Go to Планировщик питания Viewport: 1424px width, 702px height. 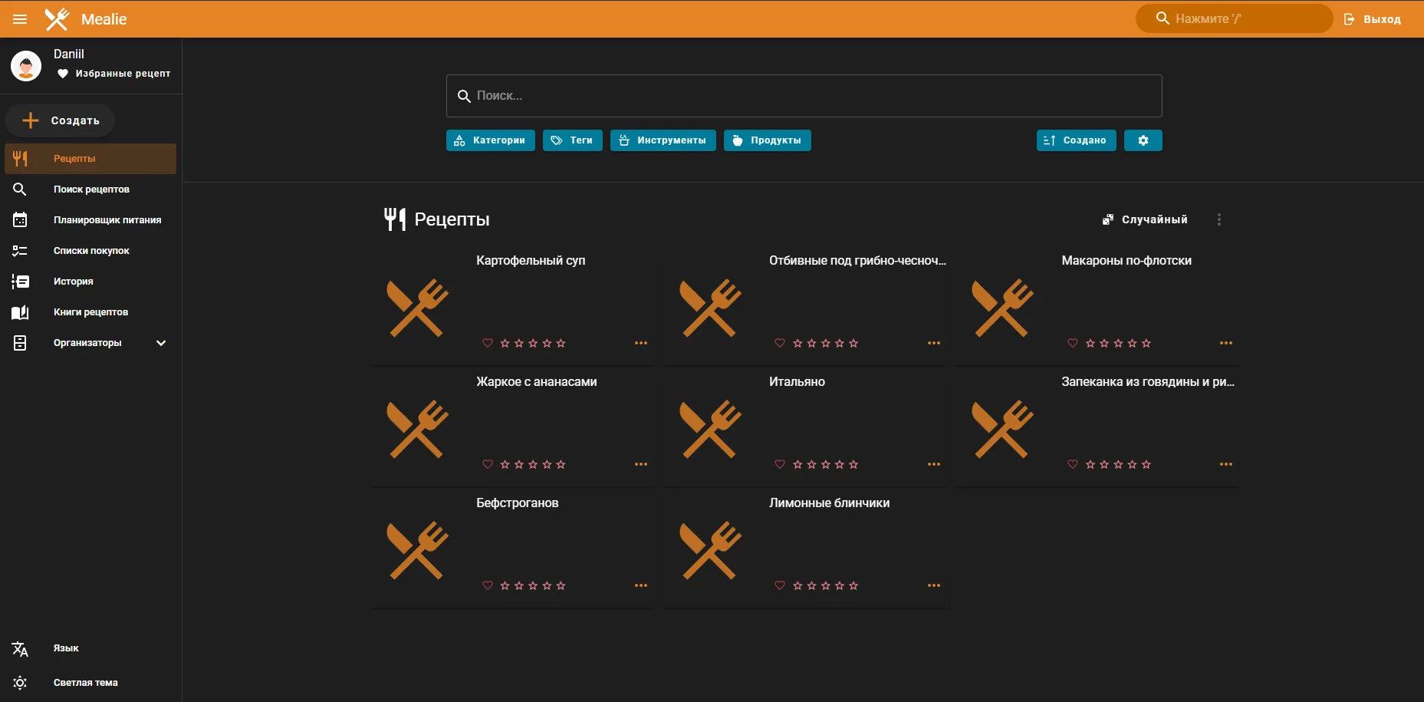[107, 220]
